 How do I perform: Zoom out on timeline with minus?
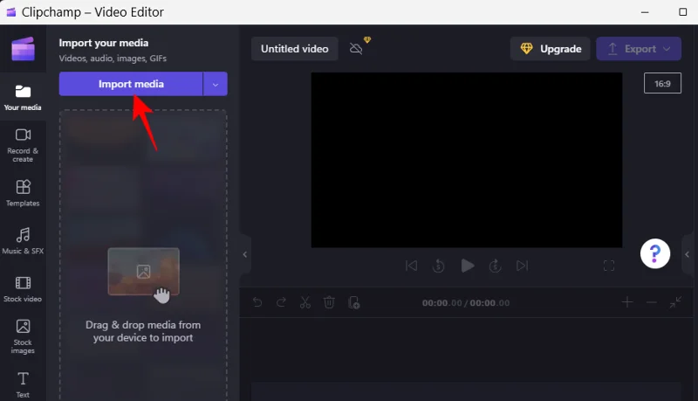(x=652, y=302)
